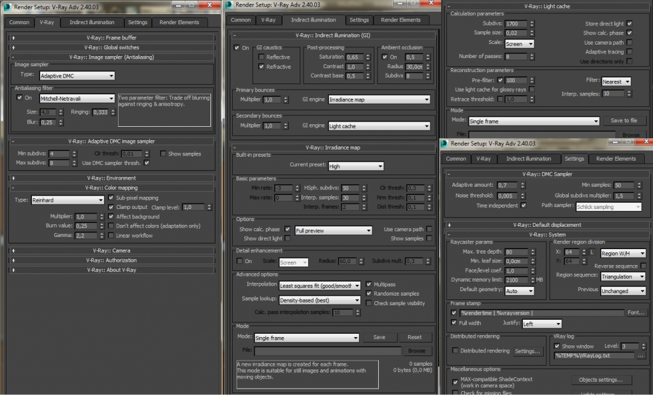Click Render Setup title icon above the Indirect illumination (GI) window
This screenshot has width=653, height=395.
[229, 4]
